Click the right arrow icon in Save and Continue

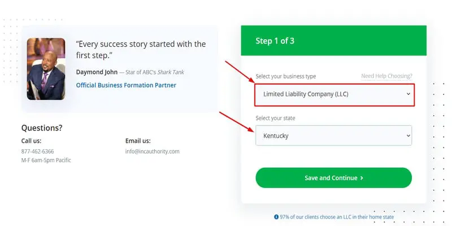362,178
